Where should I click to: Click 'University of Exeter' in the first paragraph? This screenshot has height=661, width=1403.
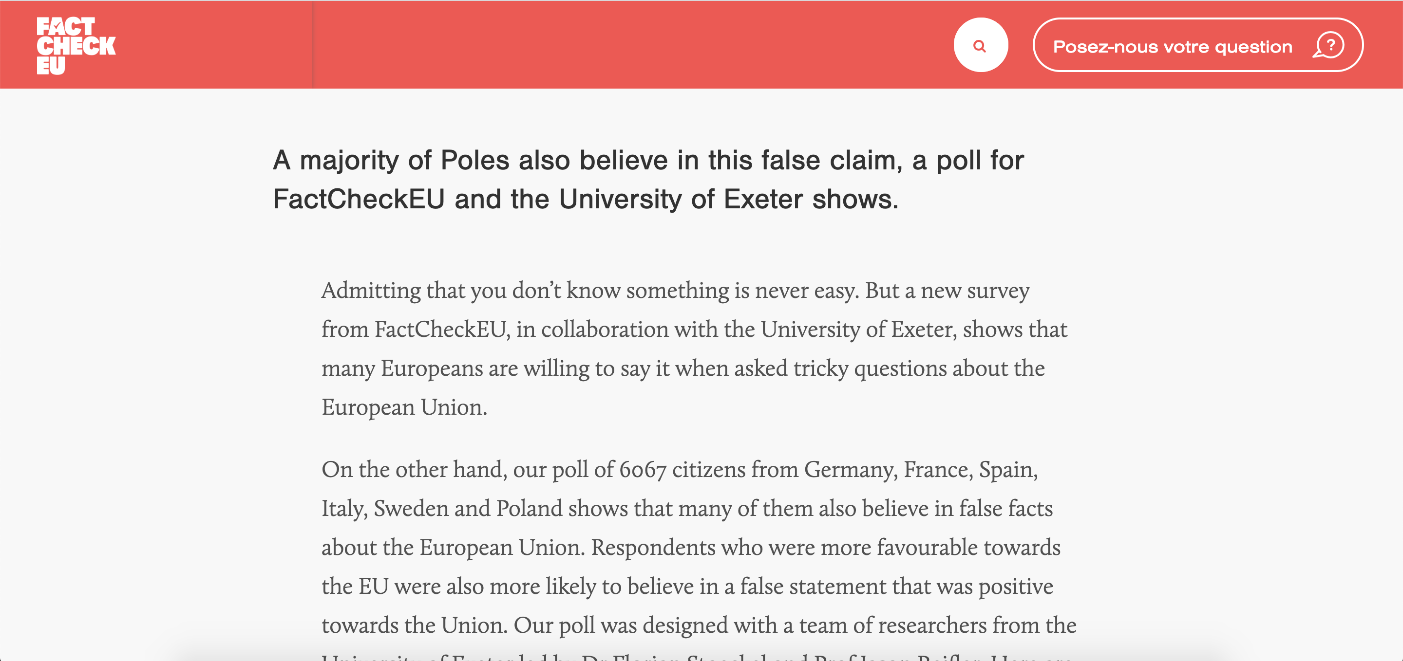(x=858, y=330)
